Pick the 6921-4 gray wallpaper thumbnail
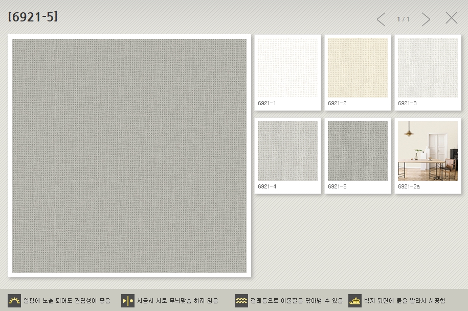The image size is (468, 311). pyautogui.click(x=287, y=151)
